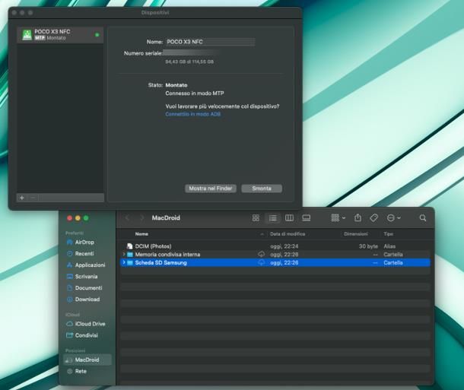This screenshot has height=390, width=464.
Task: Open AirDrop in Finder sidebar
Action: click(x=84, y=243)
